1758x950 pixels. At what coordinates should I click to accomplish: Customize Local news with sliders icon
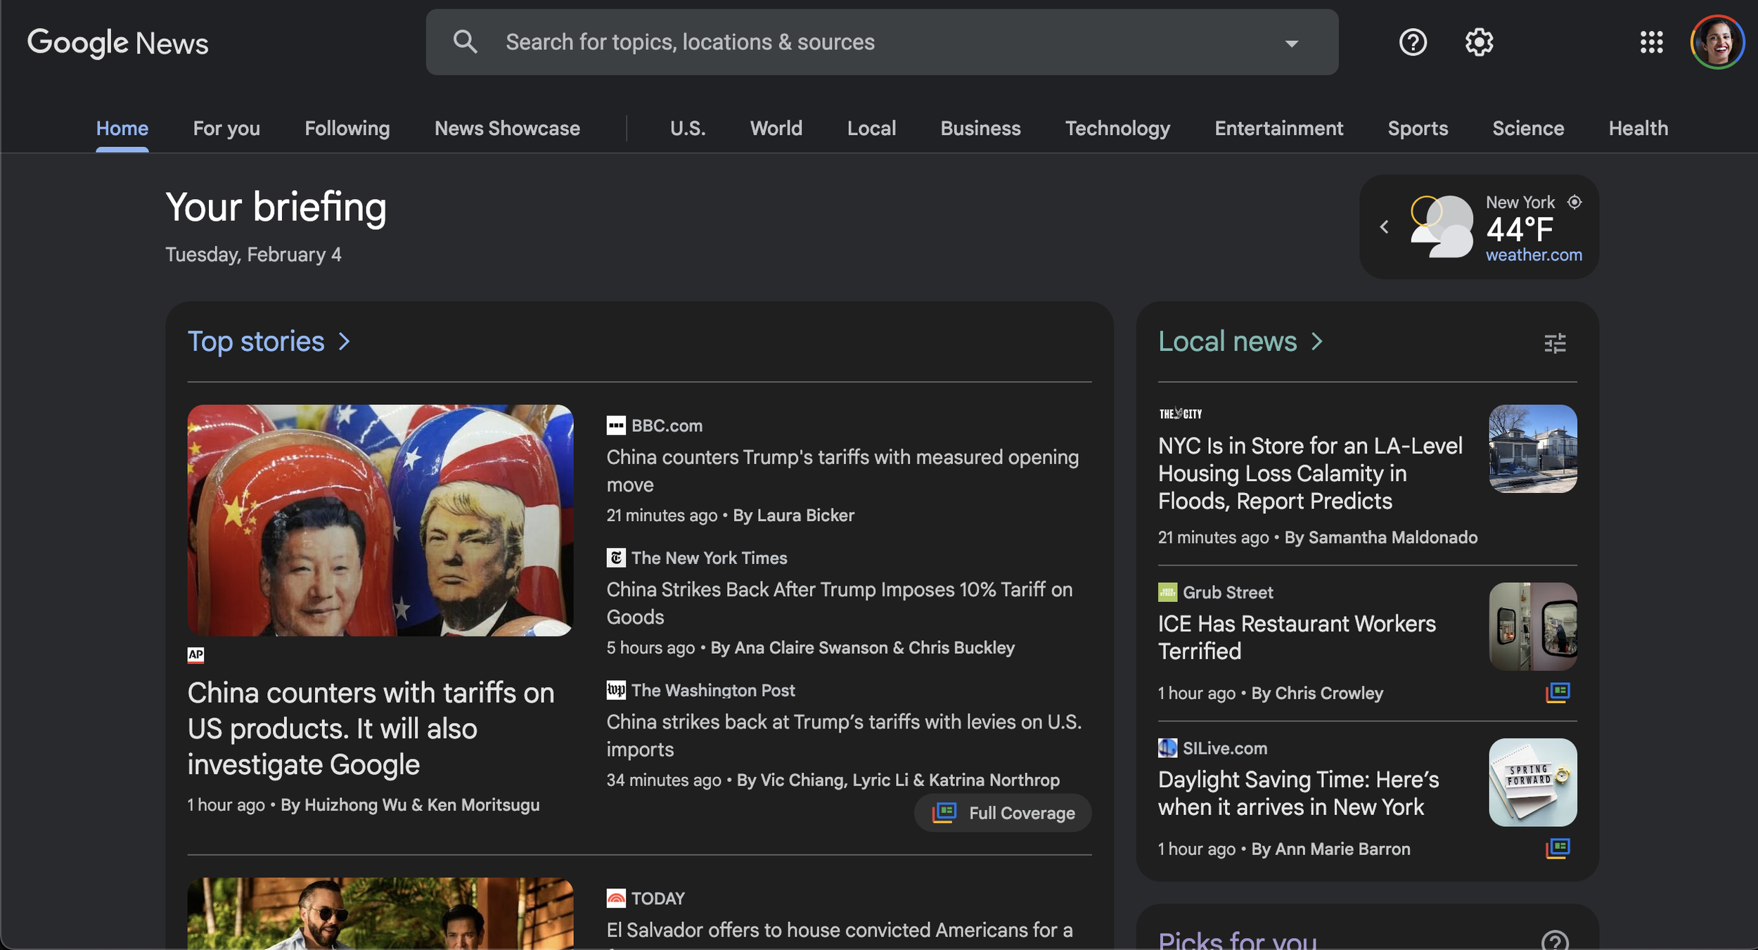coord(1555,343)
